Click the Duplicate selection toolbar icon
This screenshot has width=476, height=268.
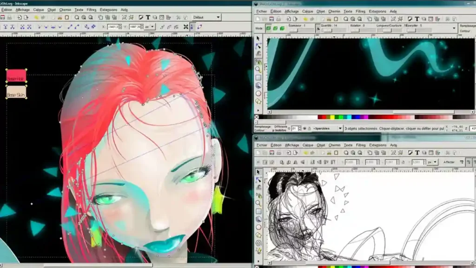(101, 17)
